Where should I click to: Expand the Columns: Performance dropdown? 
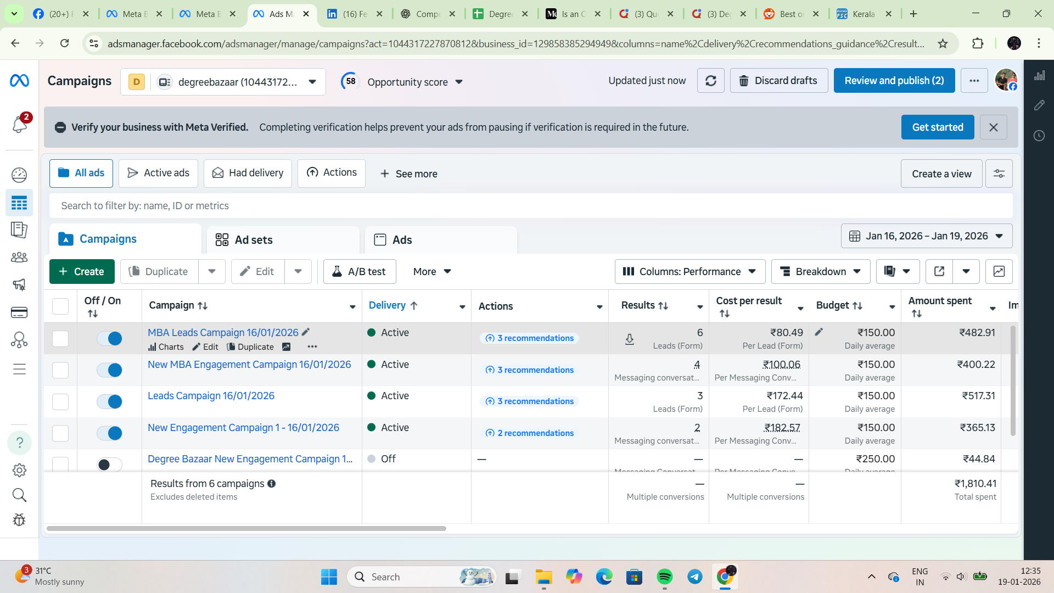689,271
